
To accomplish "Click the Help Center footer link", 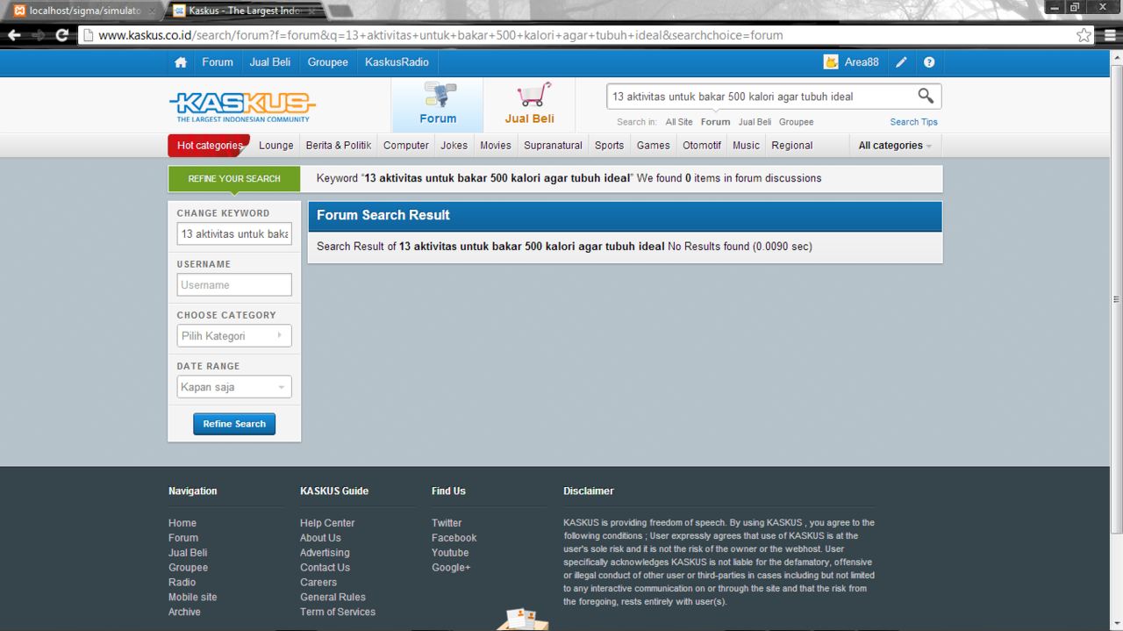I will tap(327, 523).
